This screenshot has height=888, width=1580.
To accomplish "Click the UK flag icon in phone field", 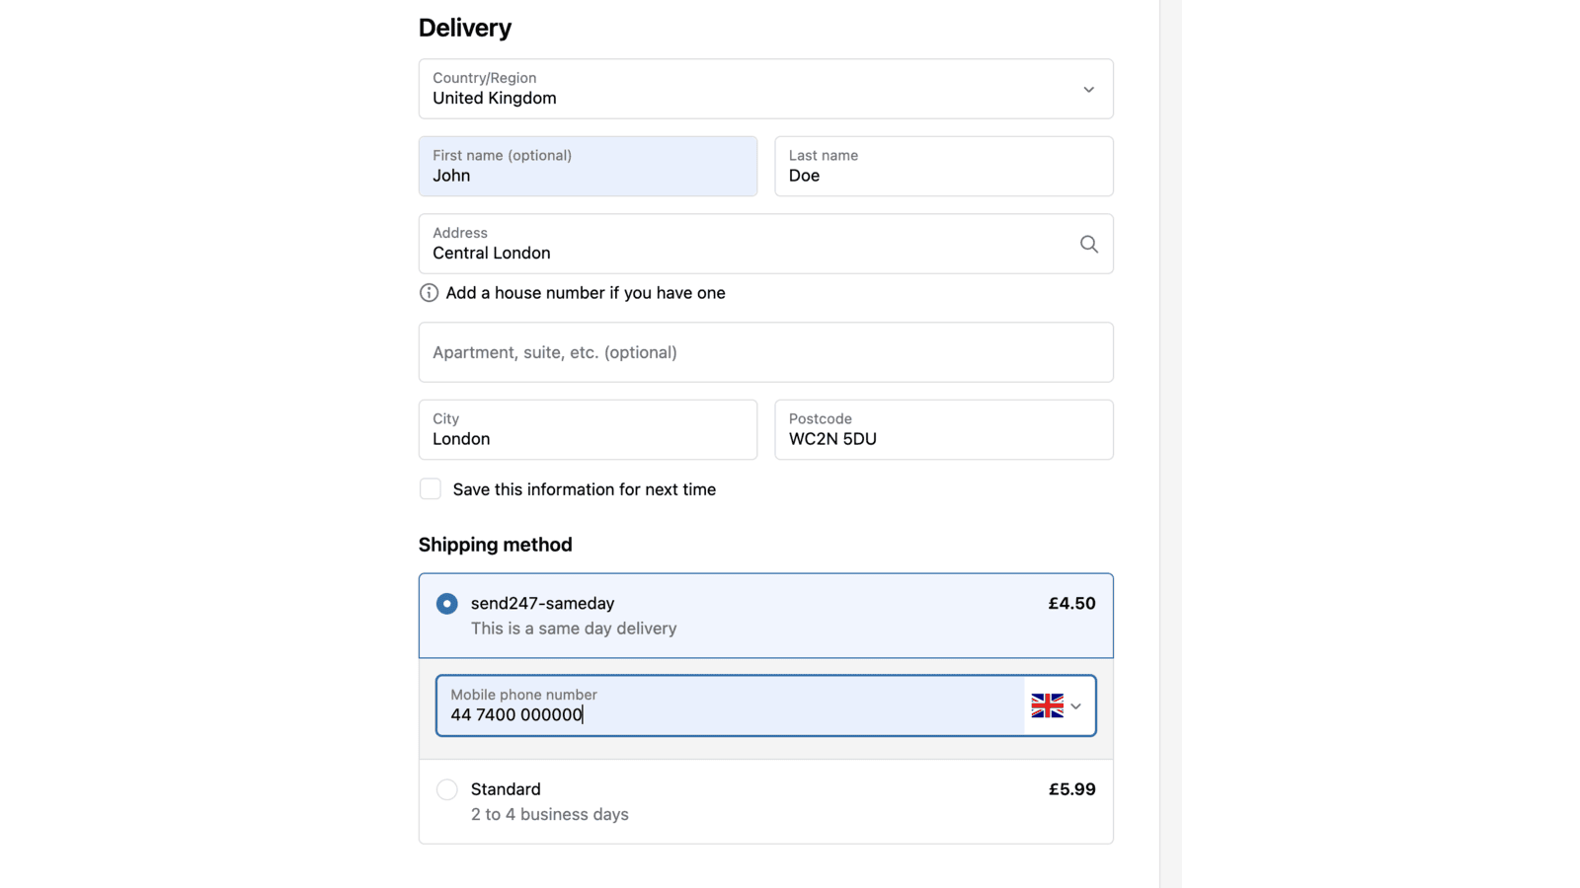I will coord(1047,705).
